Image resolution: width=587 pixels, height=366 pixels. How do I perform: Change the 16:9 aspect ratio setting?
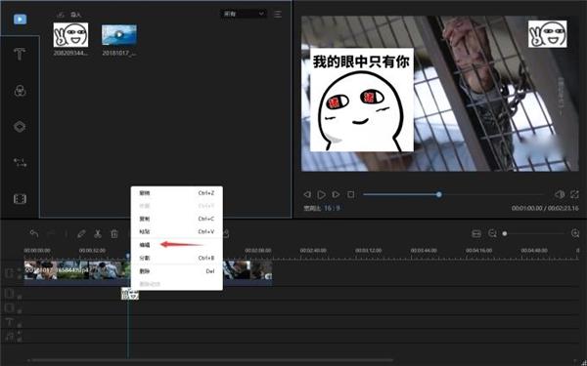tap(332, 208)
